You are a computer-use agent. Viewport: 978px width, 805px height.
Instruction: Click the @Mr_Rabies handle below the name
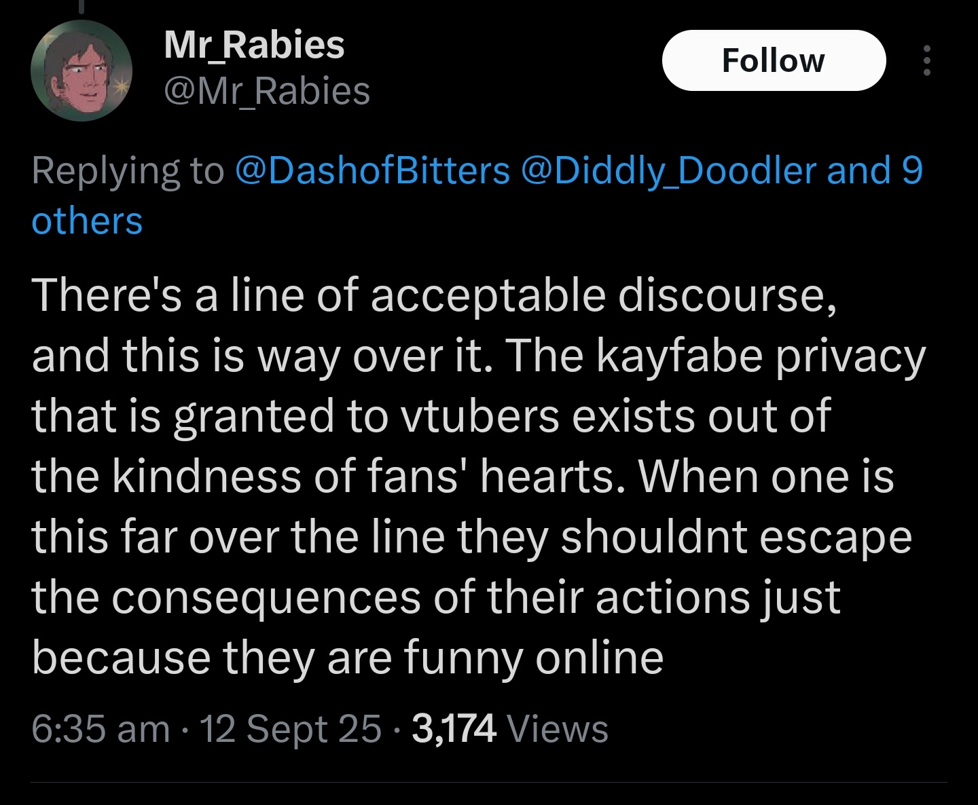click(267, 91)
